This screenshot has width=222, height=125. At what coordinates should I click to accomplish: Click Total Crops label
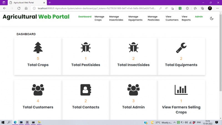(38, 65)
